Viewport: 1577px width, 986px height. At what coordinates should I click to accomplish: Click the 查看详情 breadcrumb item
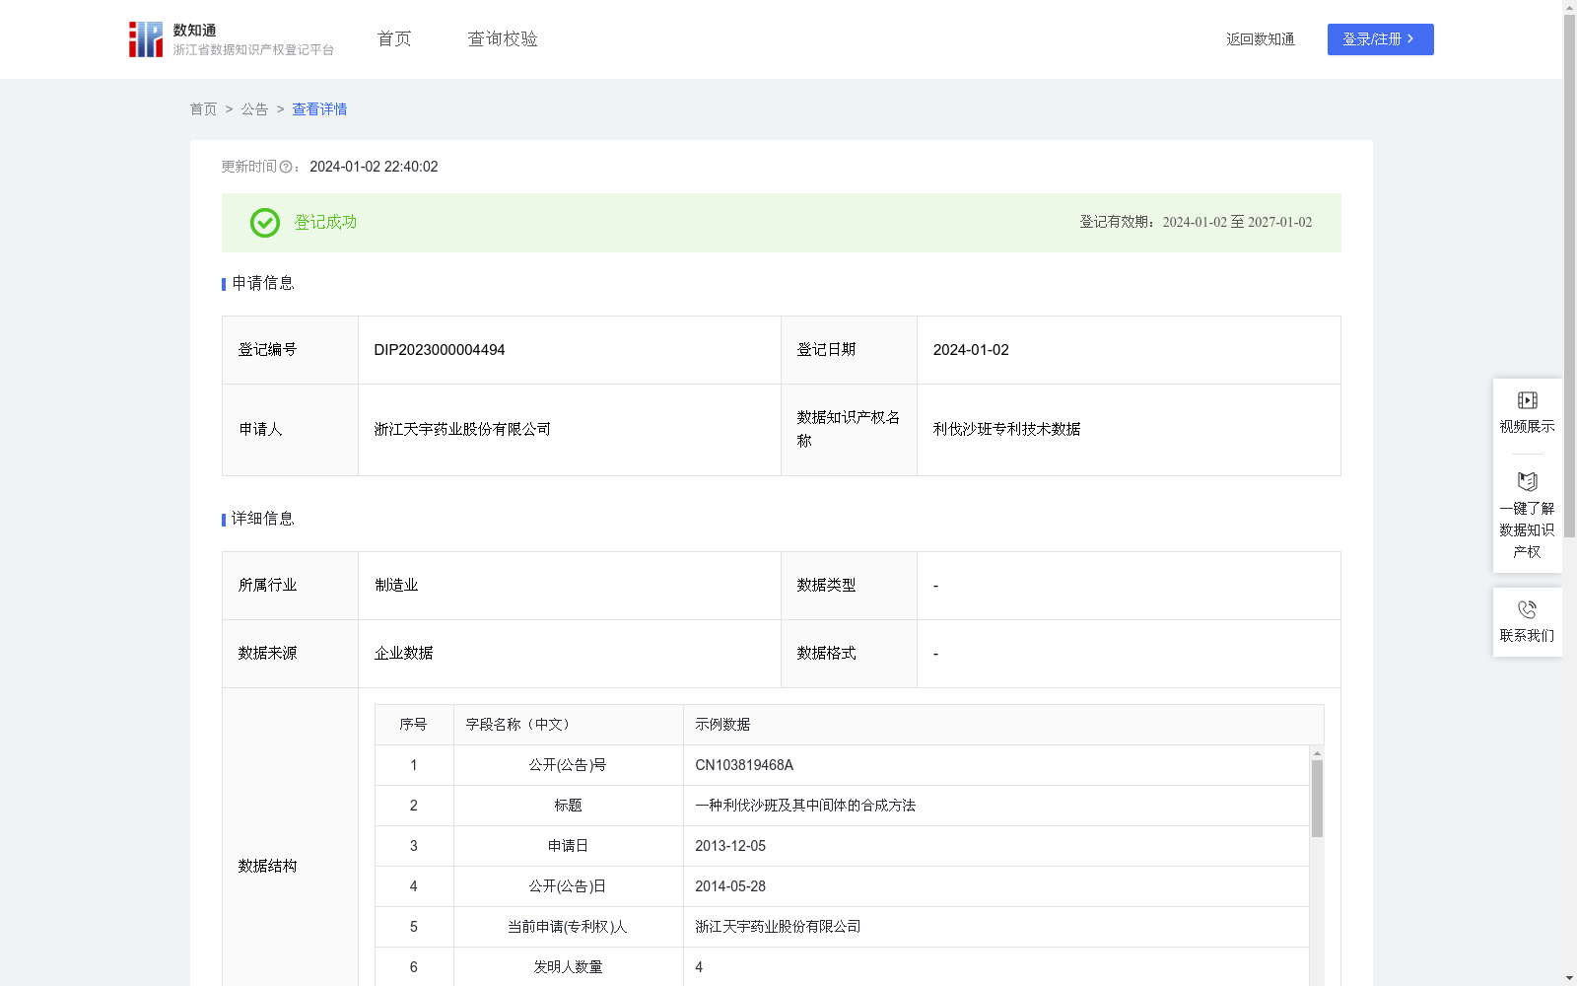(x=319, y=109)
